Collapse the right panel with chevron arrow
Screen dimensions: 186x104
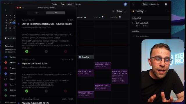point(133,4)
